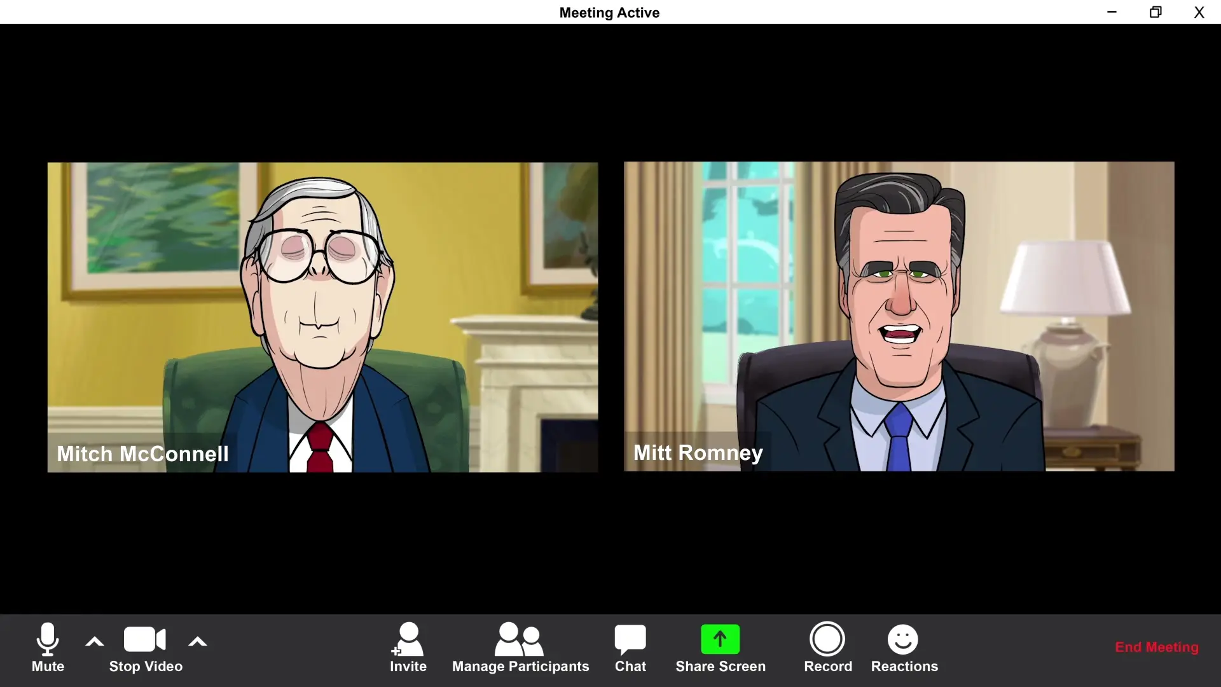Close the meeting window
The height and width of the screenshot is (687, 1221).
tap(1199, 12)
